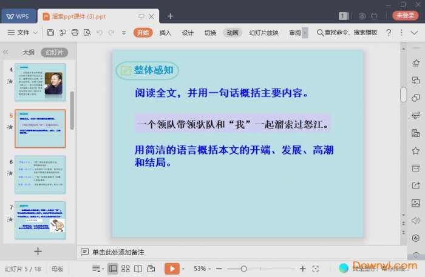Viewport: 425px width, 277px height.
Task: Switch to the 开始 ribbon tab
Action: click(143, 33)
